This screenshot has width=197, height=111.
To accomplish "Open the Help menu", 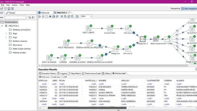I will (28, 5).
